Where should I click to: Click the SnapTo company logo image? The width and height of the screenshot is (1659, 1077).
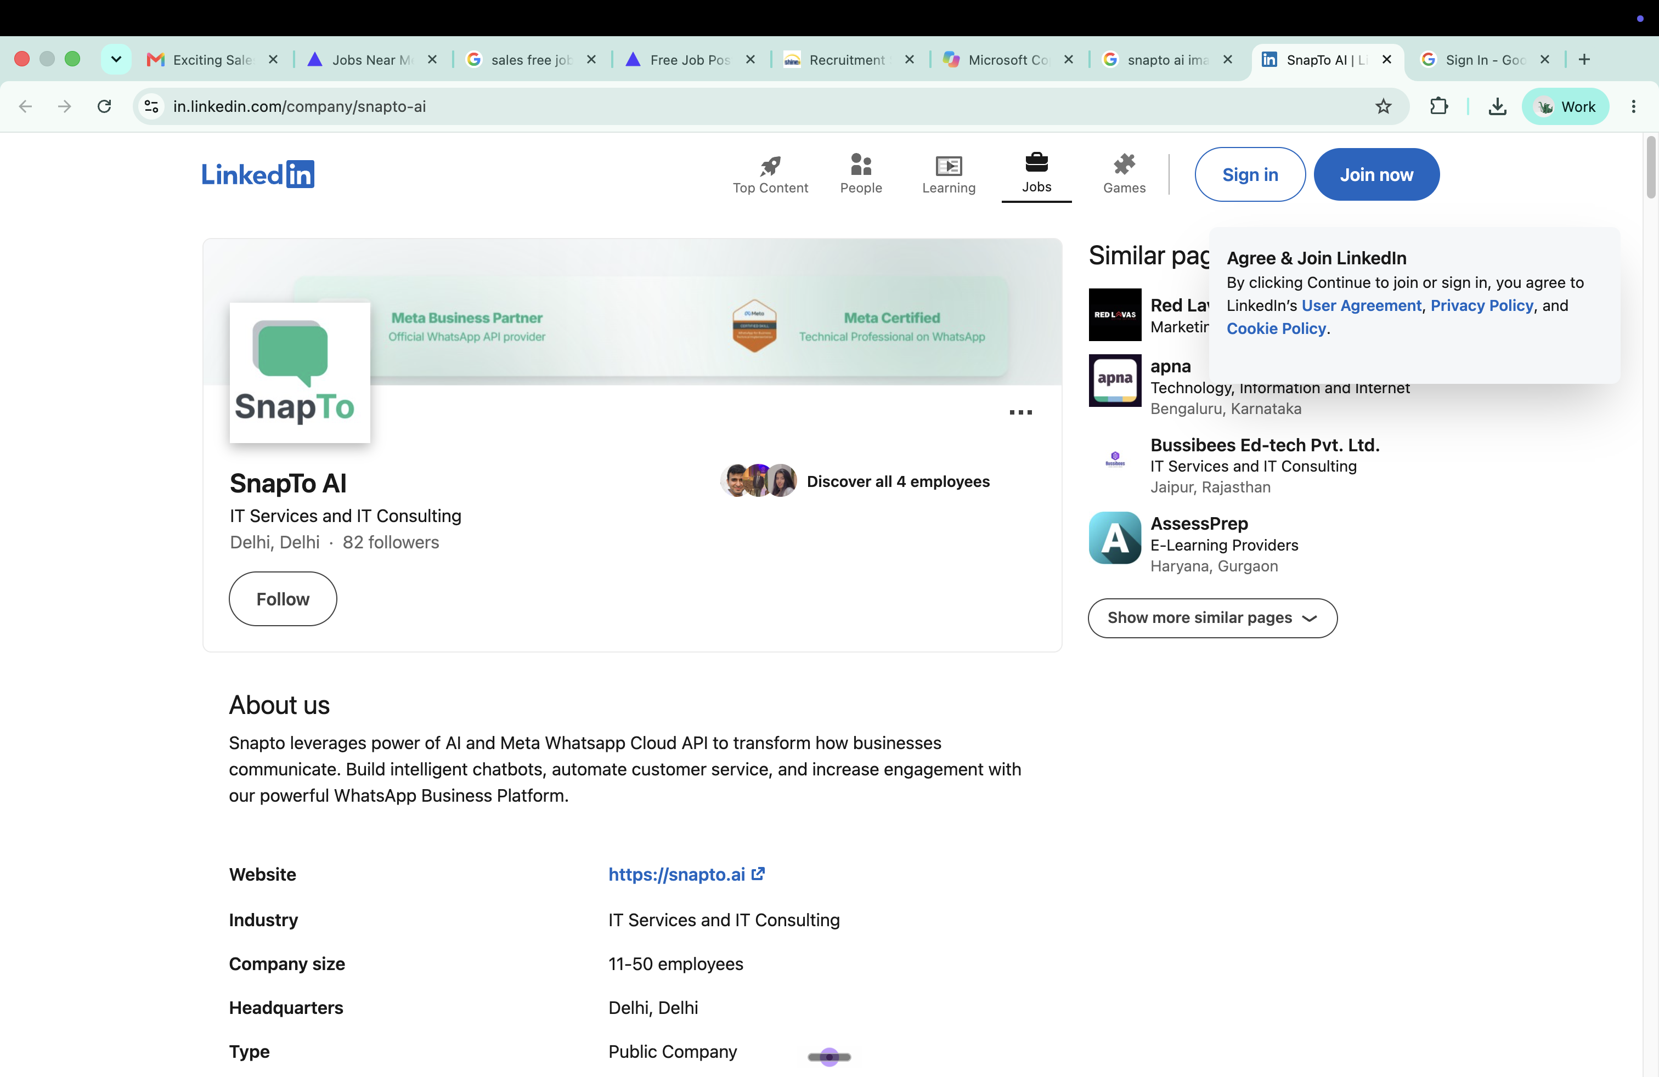[300, 373]
